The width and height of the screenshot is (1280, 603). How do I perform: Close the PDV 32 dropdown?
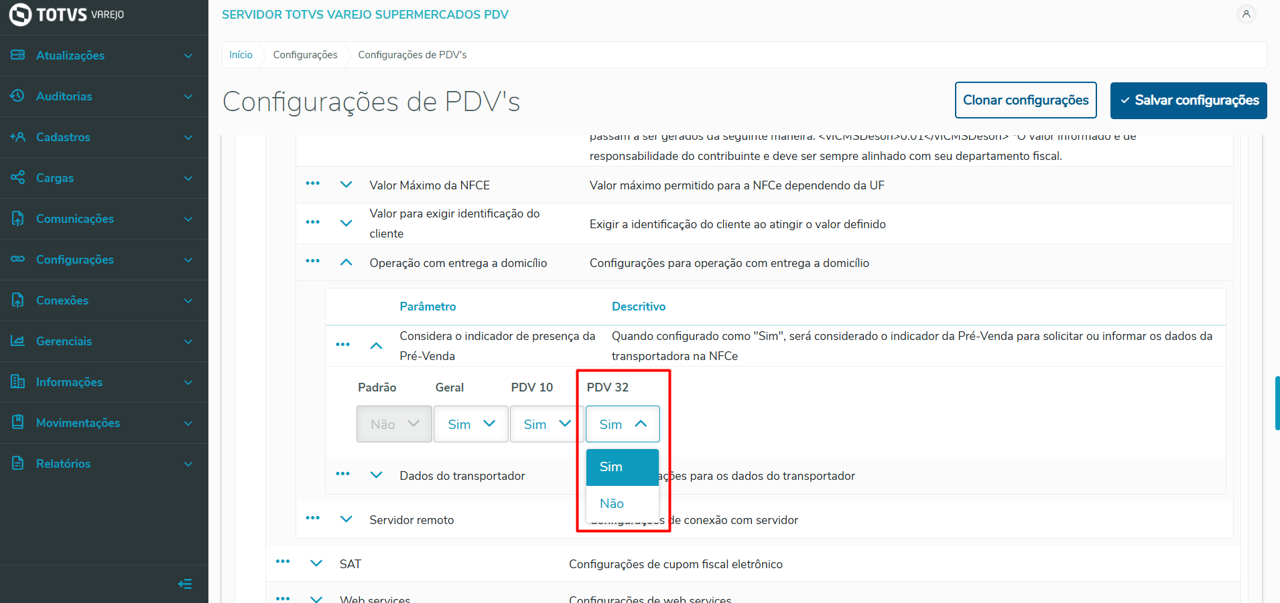pyautogui.click(x=623, y=424)
